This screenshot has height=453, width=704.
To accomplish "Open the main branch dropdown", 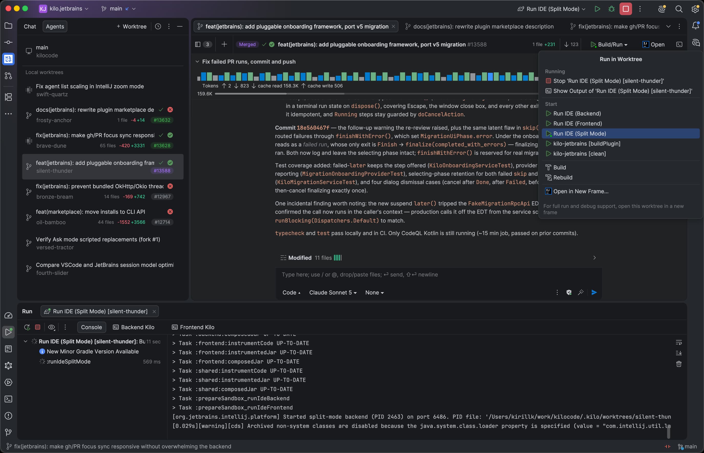I will pyautogui.click(x=118, y=8).
